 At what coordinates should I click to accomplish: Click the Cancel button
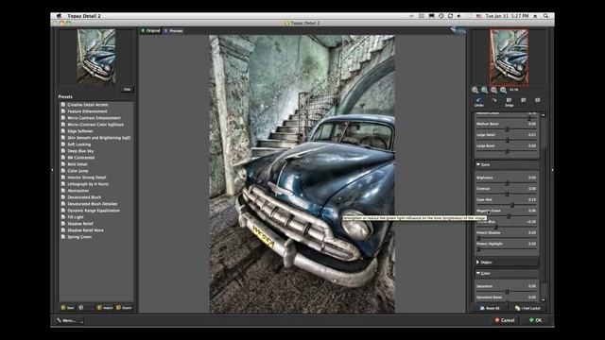click(x=505, y=320)
